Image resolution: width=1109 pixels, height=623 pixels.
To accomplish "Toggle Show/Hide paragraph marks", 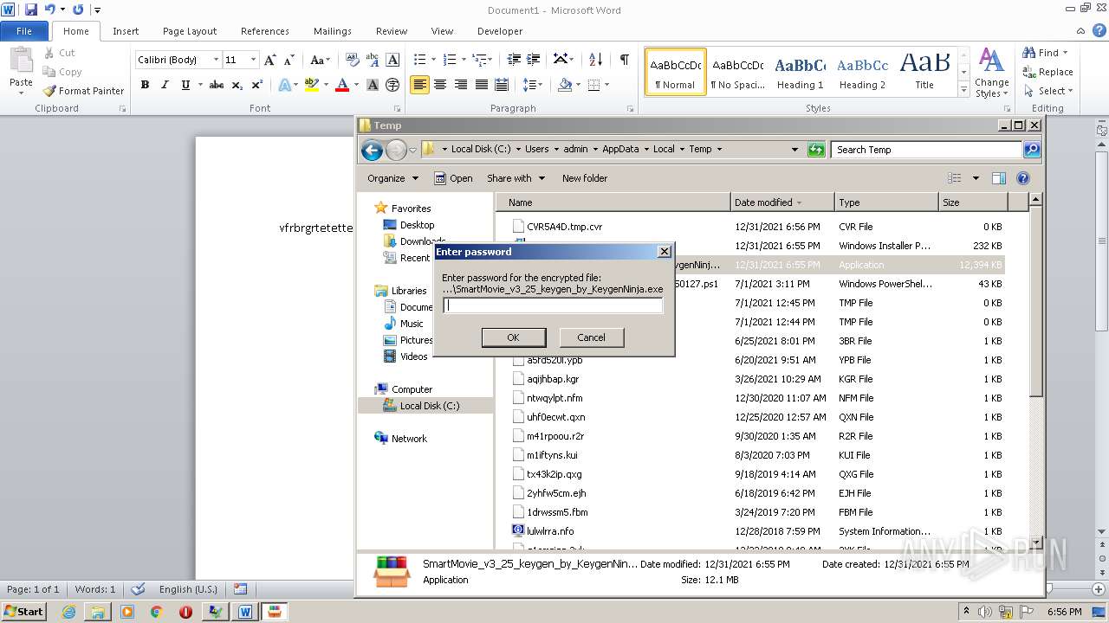I will tap(624, 60).
